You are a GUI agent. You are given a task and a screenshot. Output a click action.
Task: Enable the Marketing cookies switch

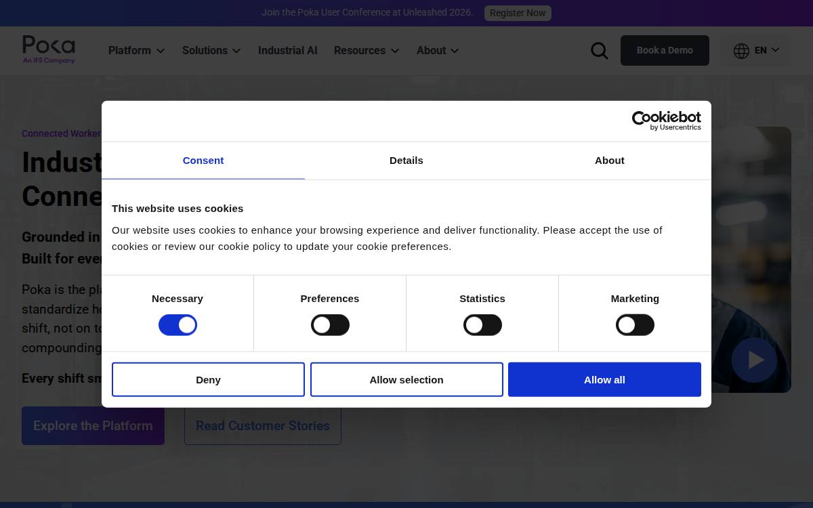tap(635, 325)
